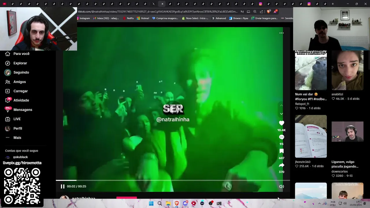Open the gorilla video thumbnail by flatspot_f1
This screenshot has width=370, height=208.
311,70
